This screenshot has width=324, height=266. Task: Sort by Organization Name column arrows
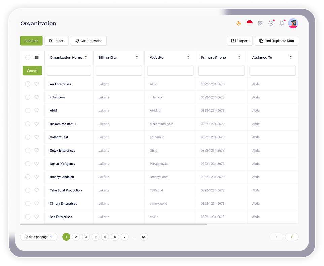pyautogui.click(x=86, y=58)
